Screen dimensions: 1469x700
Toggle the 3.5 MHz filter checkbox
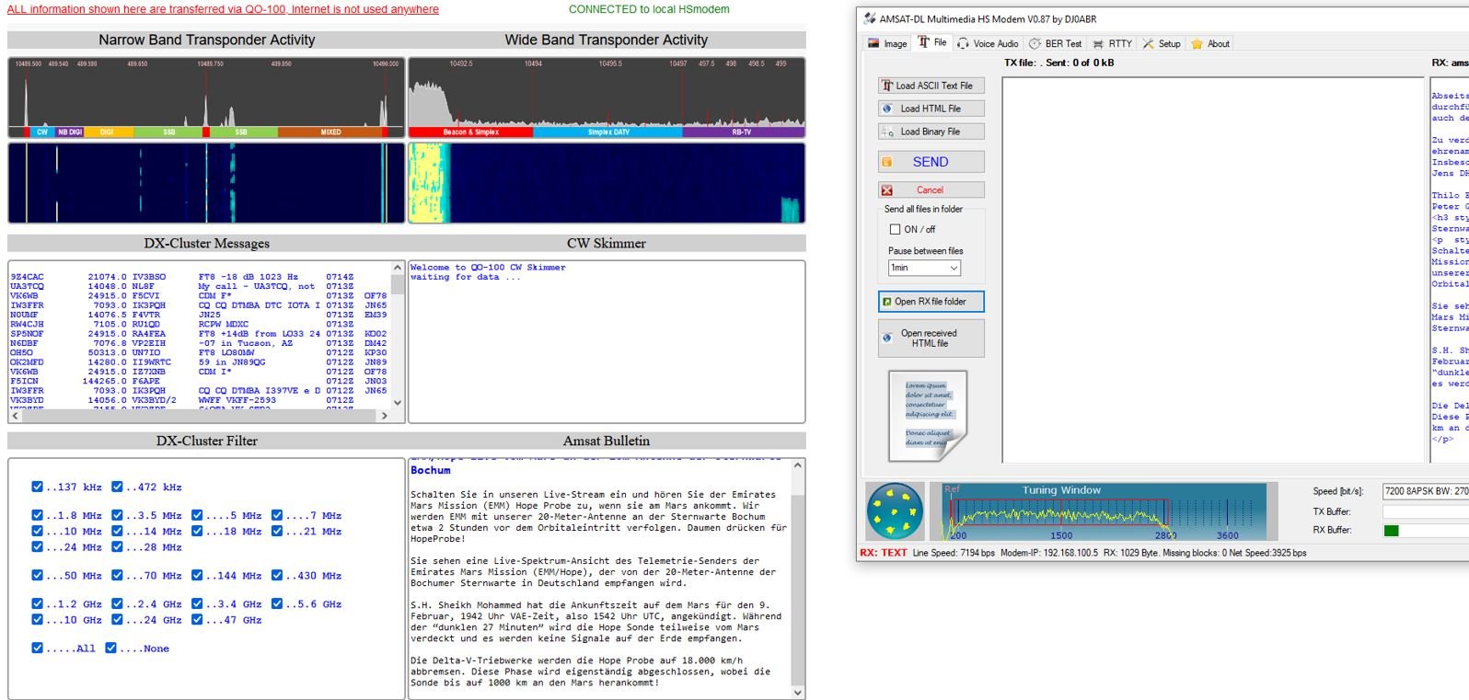117,515
